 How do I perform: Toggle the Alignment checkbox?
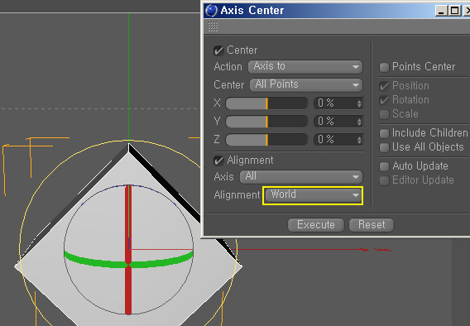click(x=218, y=161)
